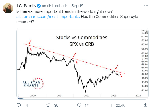
Task: Click the 171 likes count
Action: point(87,106)
